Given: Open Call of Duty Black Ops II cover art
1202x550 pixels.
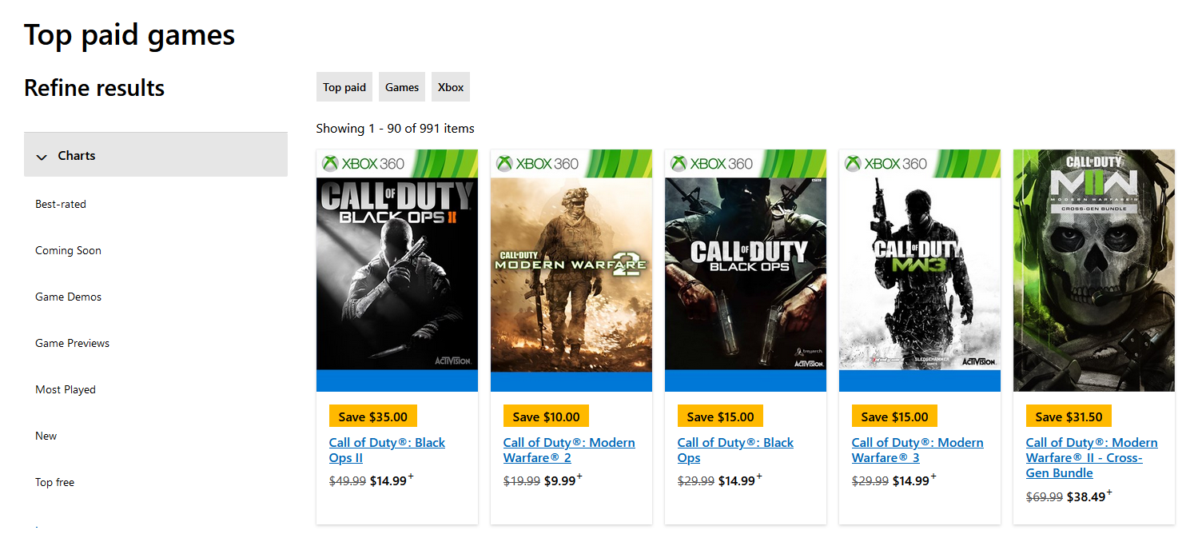Looking at the screenshot, I should (397, 270).
